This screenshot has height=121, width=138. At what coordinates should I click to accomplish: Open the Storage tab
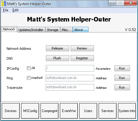click(52, 30)
